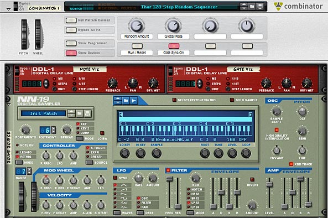
Task: Click the Global Rate knob
Action: click(x=173, y=25)
